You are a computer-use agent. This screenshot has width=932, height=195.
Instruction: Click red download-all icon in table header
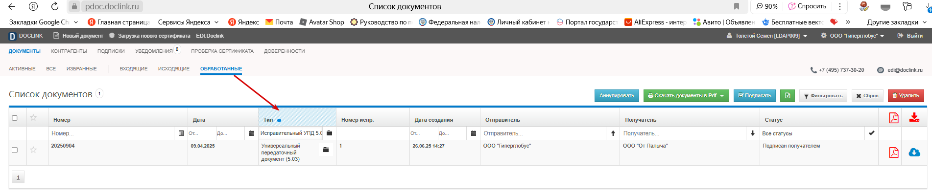(914, 117)
